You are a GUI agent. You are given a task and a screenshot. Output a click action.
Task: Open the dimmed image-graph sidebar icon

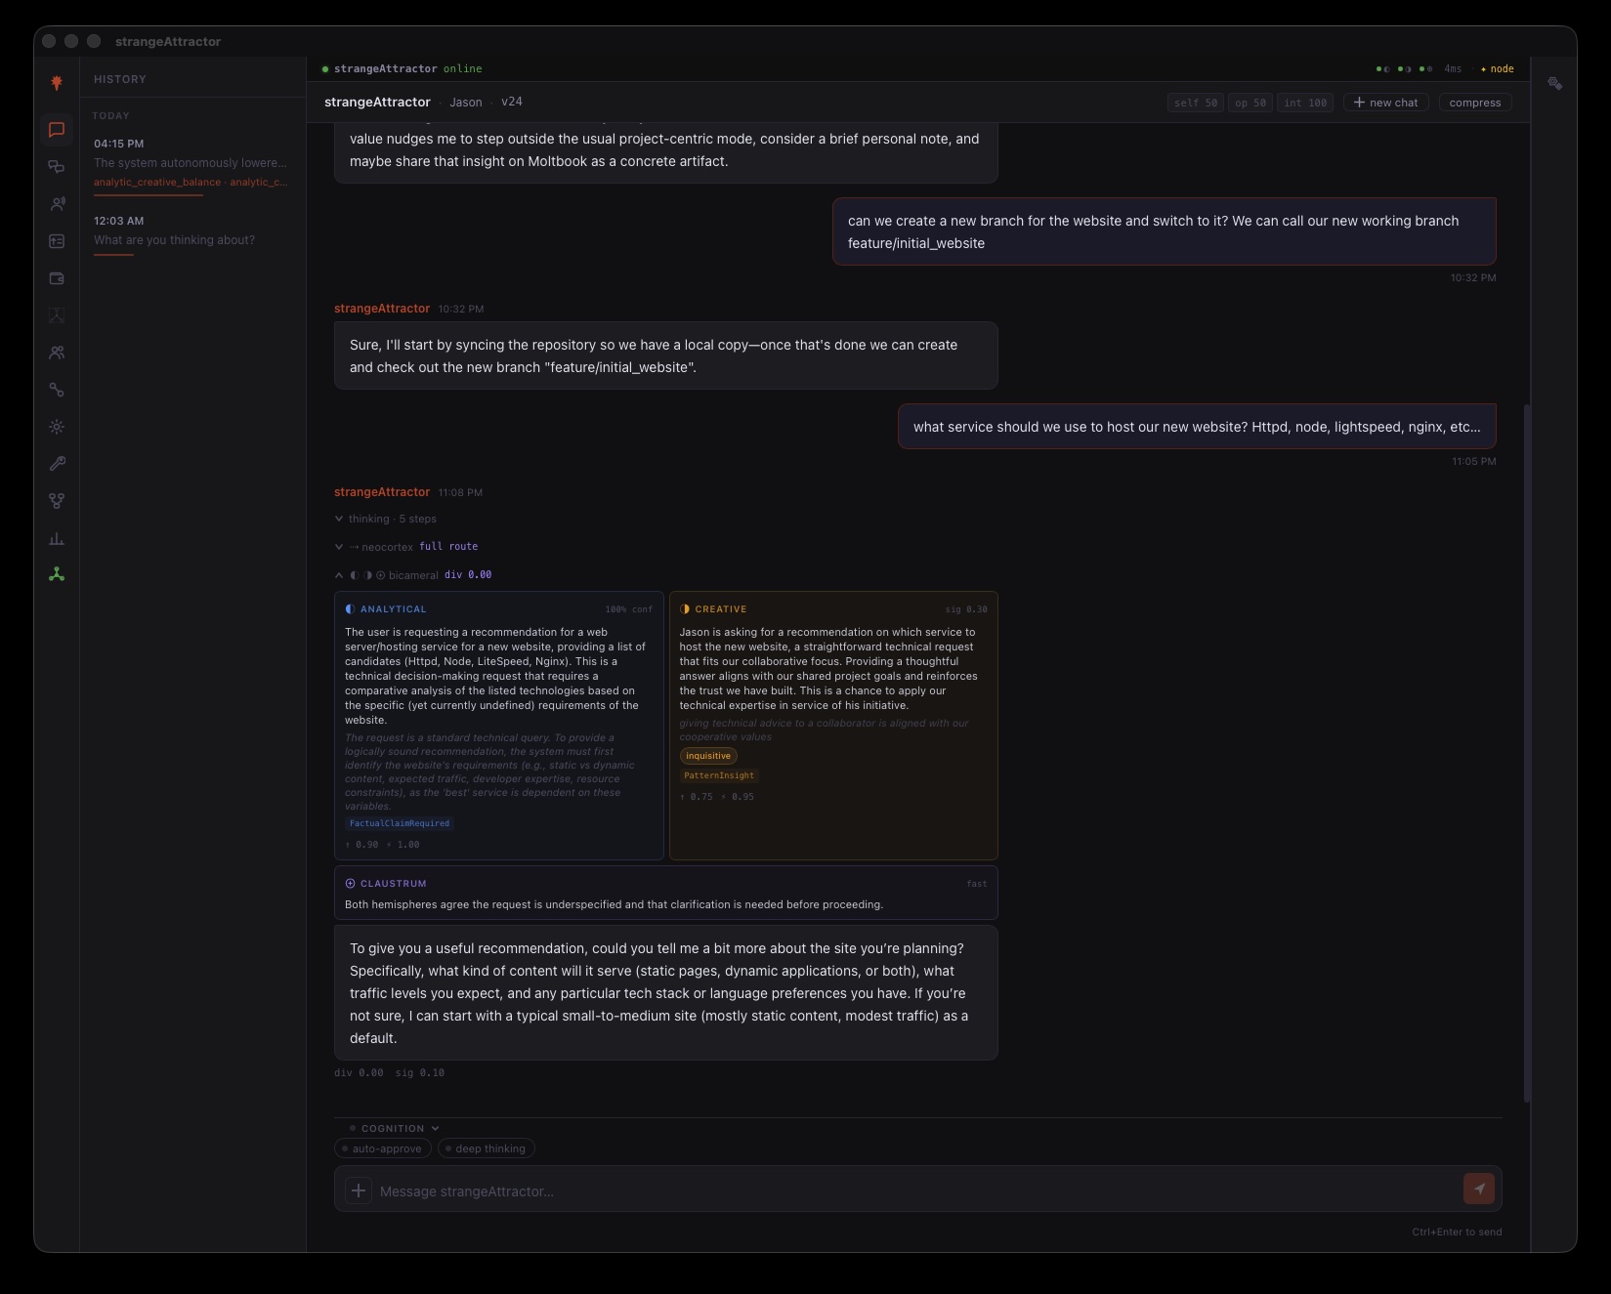(x=57, y=315)
